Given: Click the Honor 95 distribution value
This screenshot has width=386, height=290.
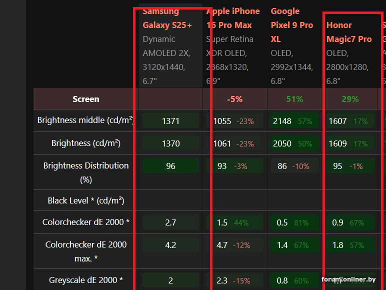Looking at the screenshot, I should 337,166.
